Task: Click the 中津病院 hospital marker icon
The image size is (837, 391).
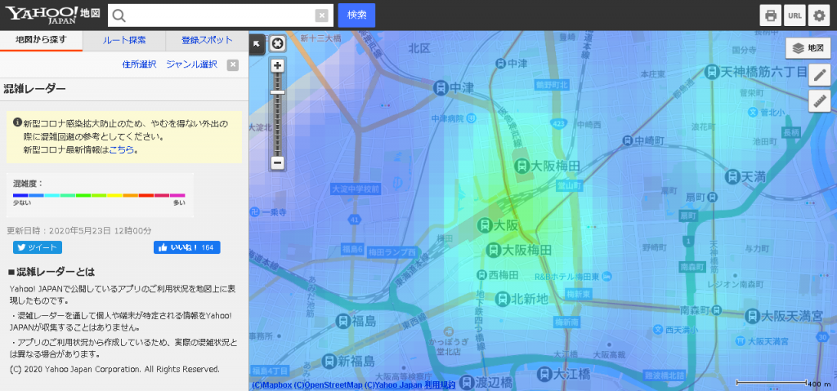Action: 472,118
